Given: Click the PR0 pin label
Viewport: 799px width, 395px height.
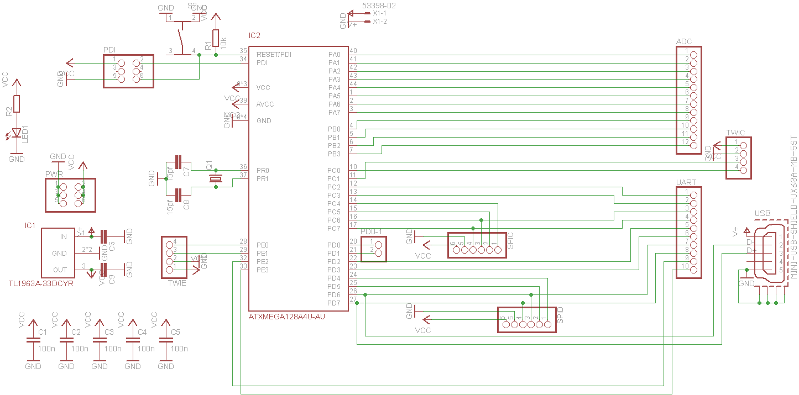Looking at the screenshot, I should coord(263,171).
